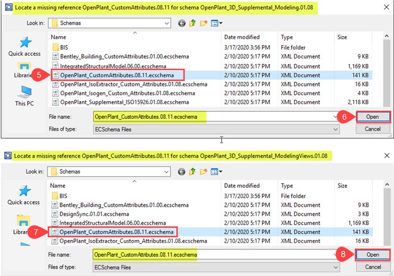Select Bentley_Building_CustomAttributes.01.00.ecschema in top dialog
The image size is (394, 276).
point(124,56)
